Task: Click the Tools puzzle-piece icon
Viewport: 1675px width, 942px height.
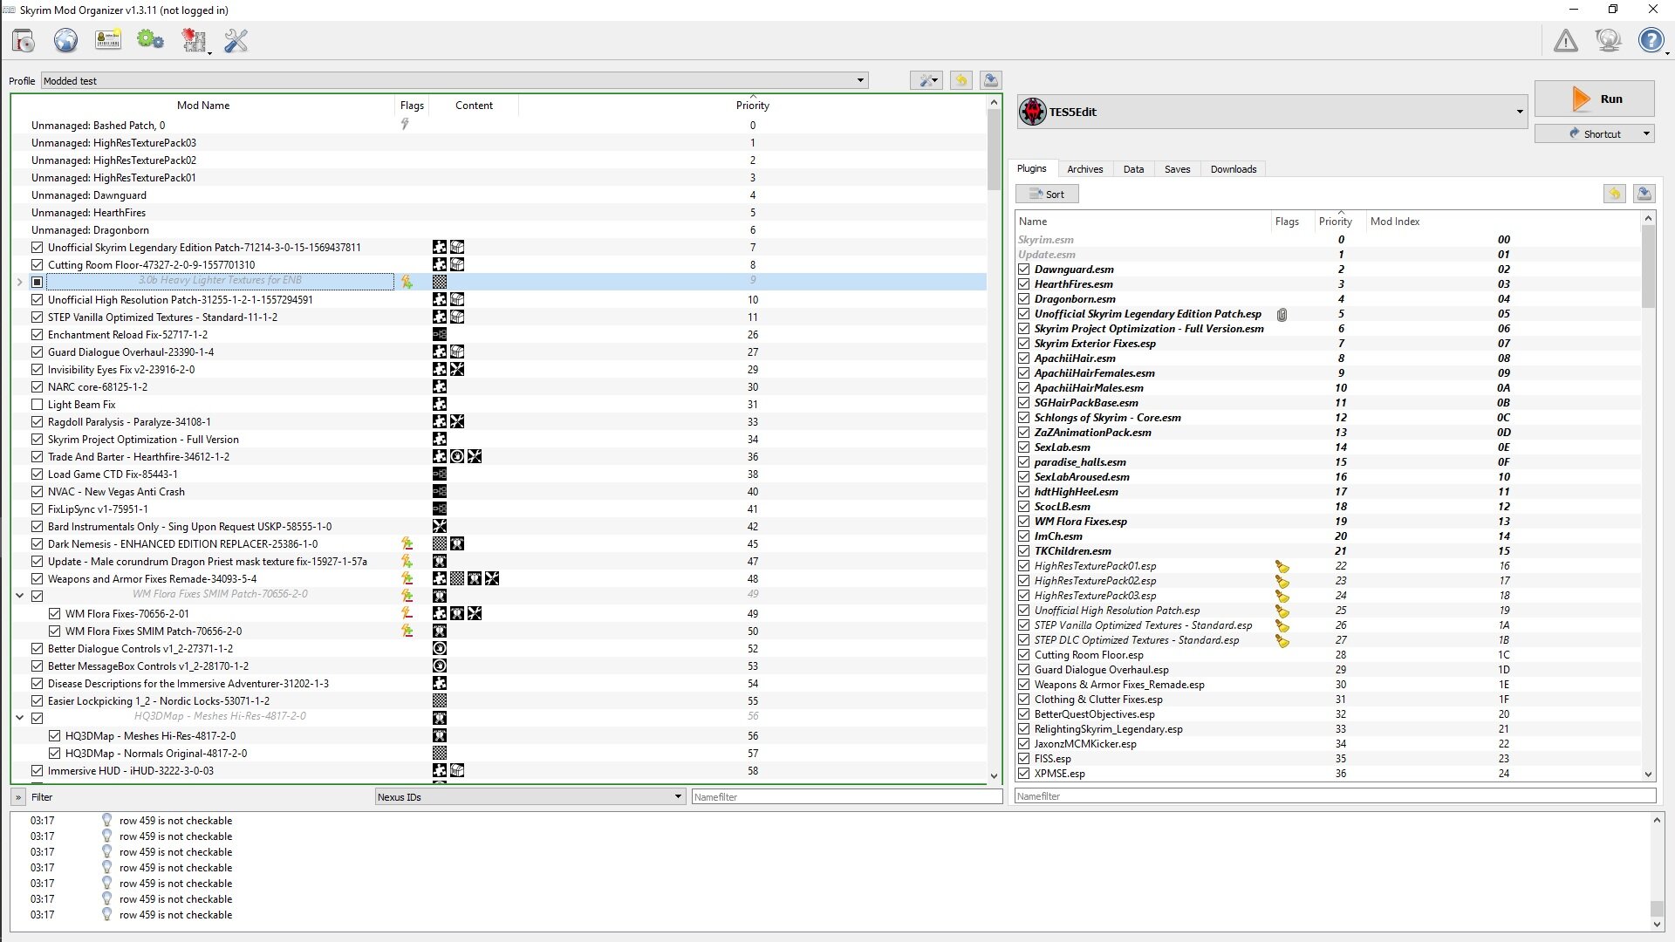Action: (194, 40)
